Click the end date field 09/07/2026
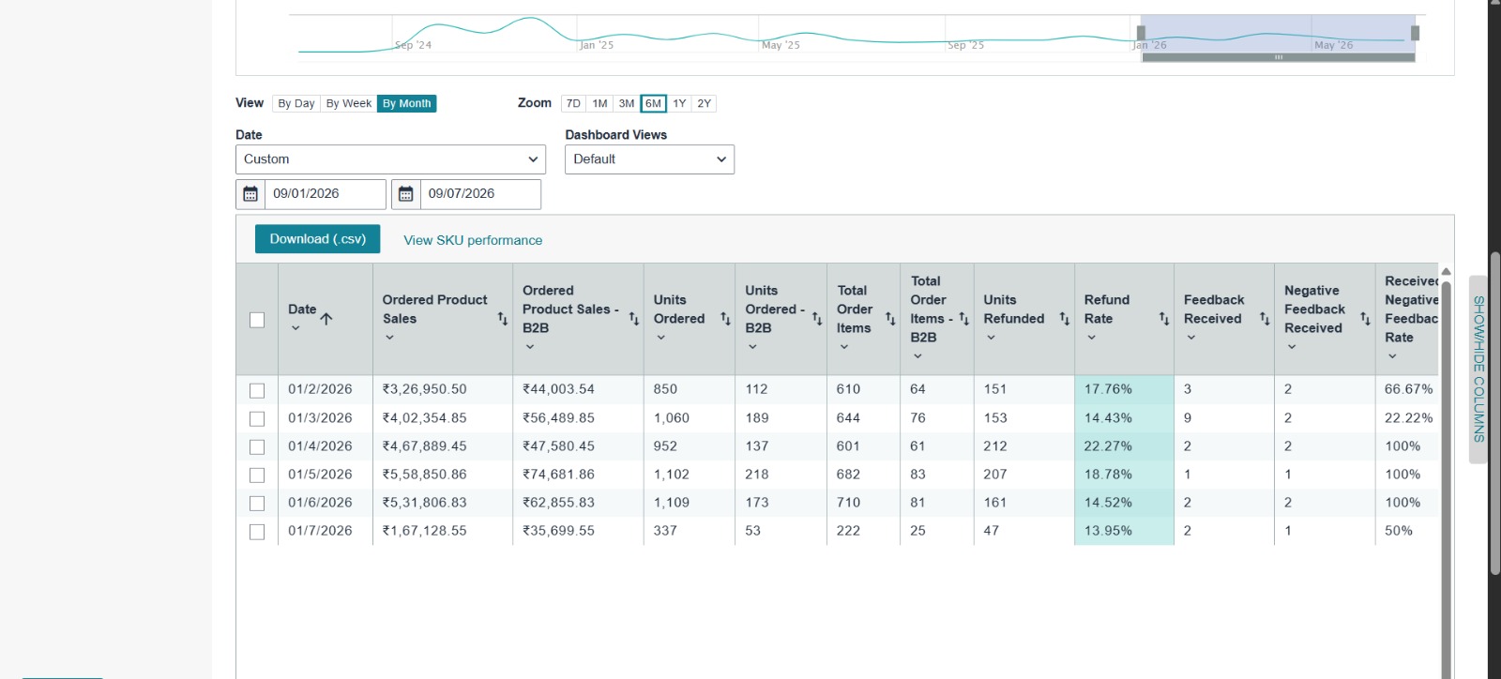This screenshot has height=679, width=1501. tap(480, 194)
